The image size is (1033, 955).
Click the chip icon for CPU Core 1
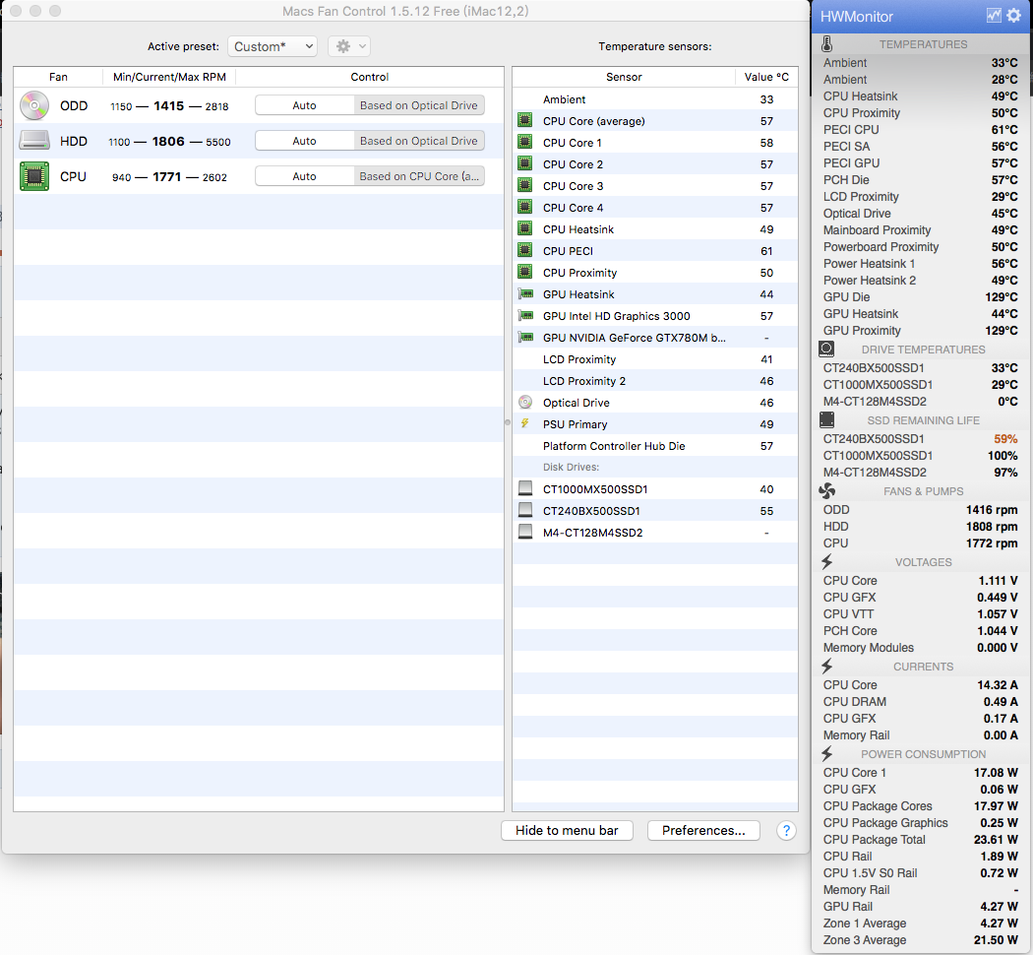(525, 143)
